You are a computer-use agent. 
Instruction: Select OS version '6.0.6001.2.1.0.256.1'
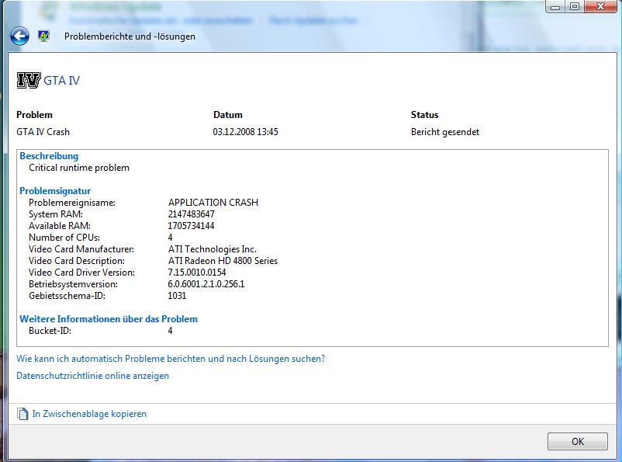(206, 284)
